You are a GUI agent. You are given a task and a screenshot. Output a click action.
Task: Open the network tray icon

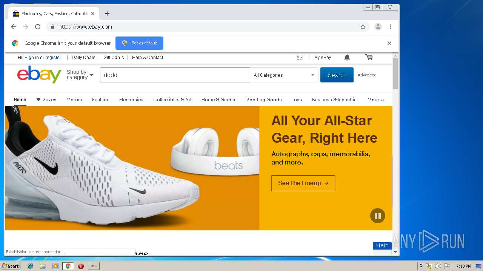(429, 266)
